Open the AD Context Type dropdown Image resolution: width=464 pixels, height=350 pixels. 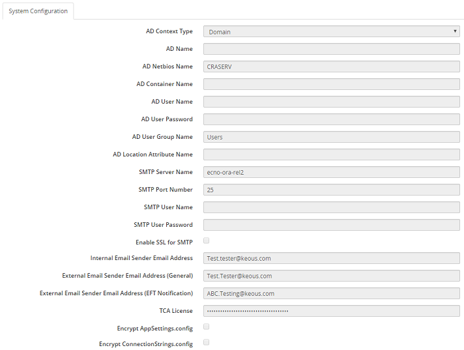pyautogui.click(x=331, y=31)
